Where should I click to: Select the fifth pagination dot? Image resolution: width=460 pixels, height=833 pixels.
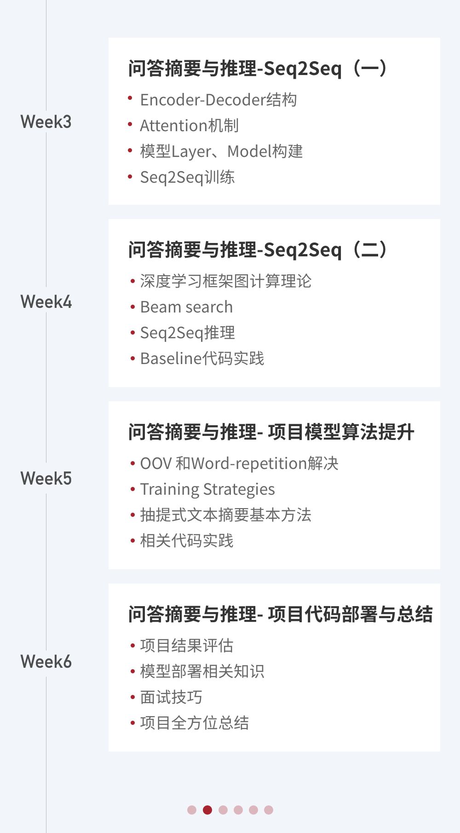253,810
